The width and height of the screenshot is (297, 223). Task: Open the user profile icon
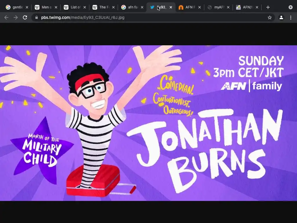click(281, 17)
